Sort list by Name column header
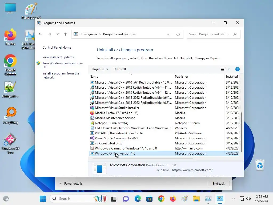This screenshot has width=273, height=205. tap(131, 77)
